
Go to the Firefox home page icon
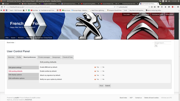coord(165,7)
